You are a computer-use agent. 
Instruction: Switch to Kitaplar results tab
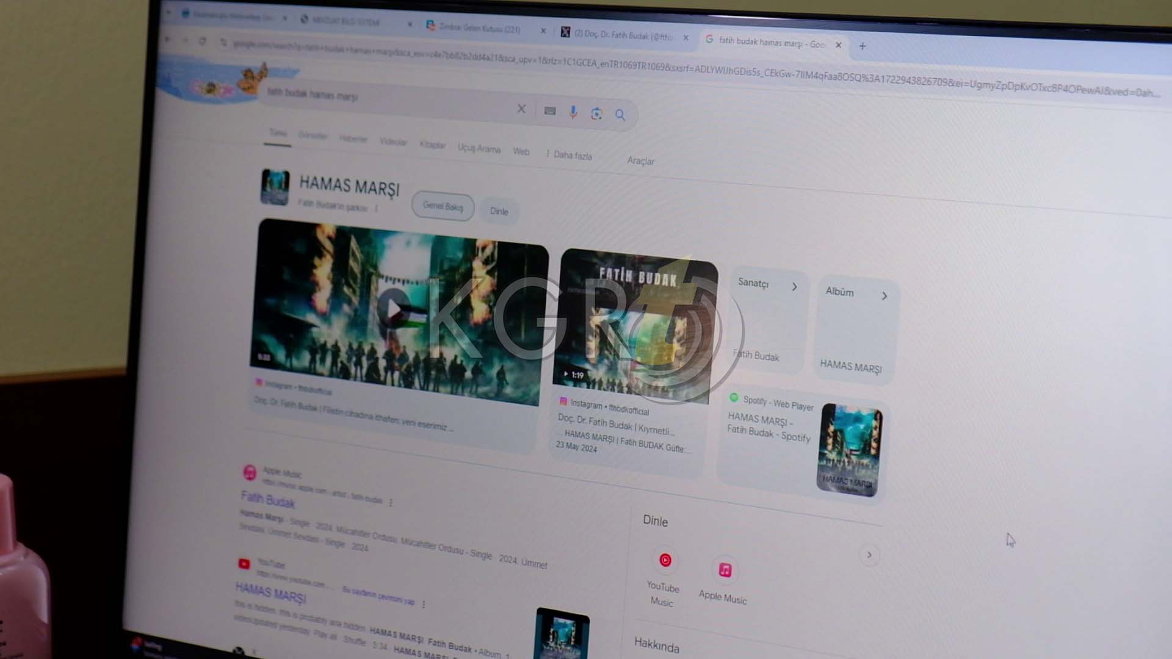[x=432, y=145]
